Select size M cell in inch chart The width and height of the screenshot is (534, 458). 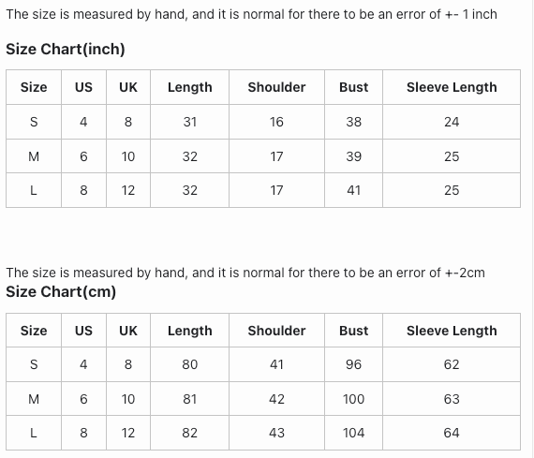(34, 156)
